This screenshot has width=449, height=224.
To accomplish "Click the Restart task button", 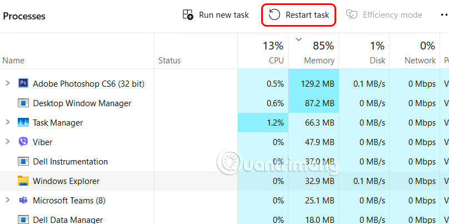I will click(298, 15).
